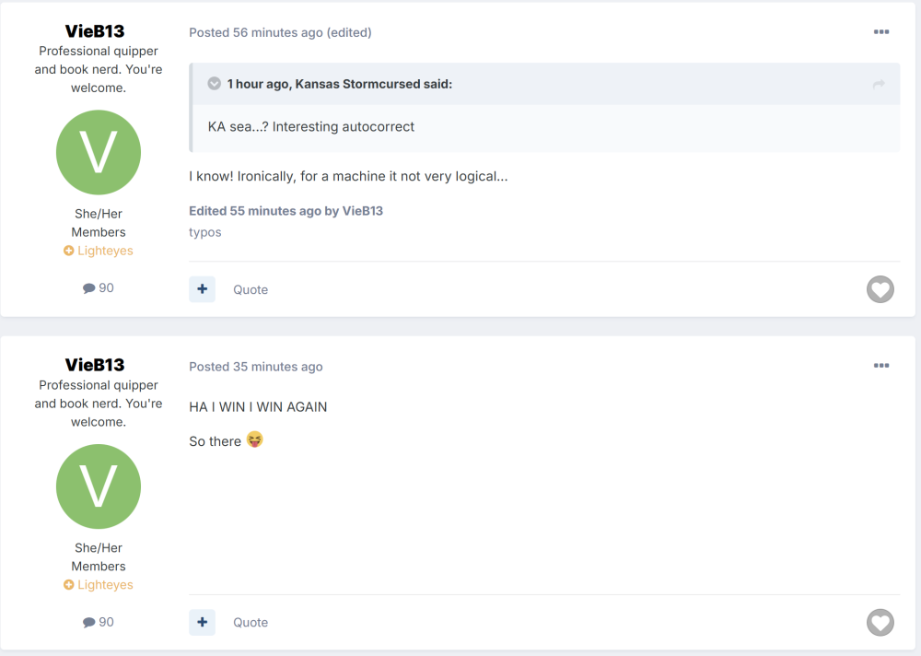Click 'She/Her' pronoun text on first post
This screenshot has height=656, width=921.
pyautogui.click(x=99, y=214)
